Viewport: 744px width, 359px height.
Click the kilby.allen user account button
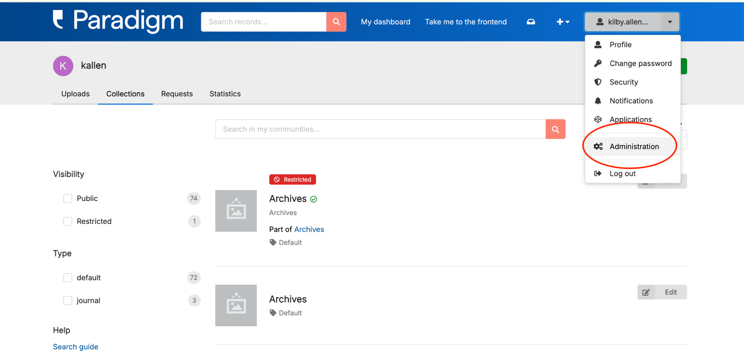(623, 22)
